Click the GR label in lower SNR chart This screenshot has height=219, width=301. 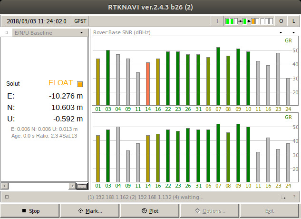coord(288,117)
